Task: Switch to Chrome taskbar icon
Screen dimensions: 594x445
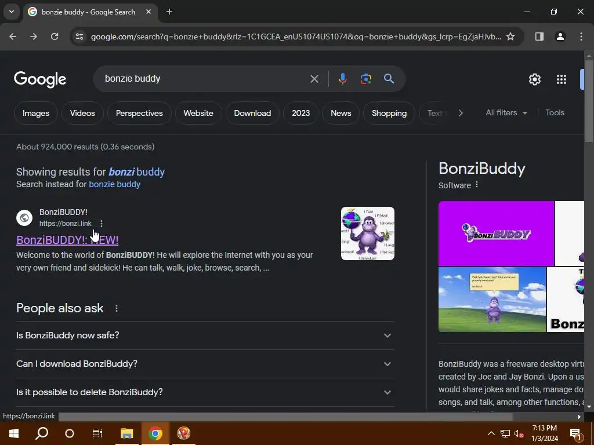Action: [x=155, y=433]
